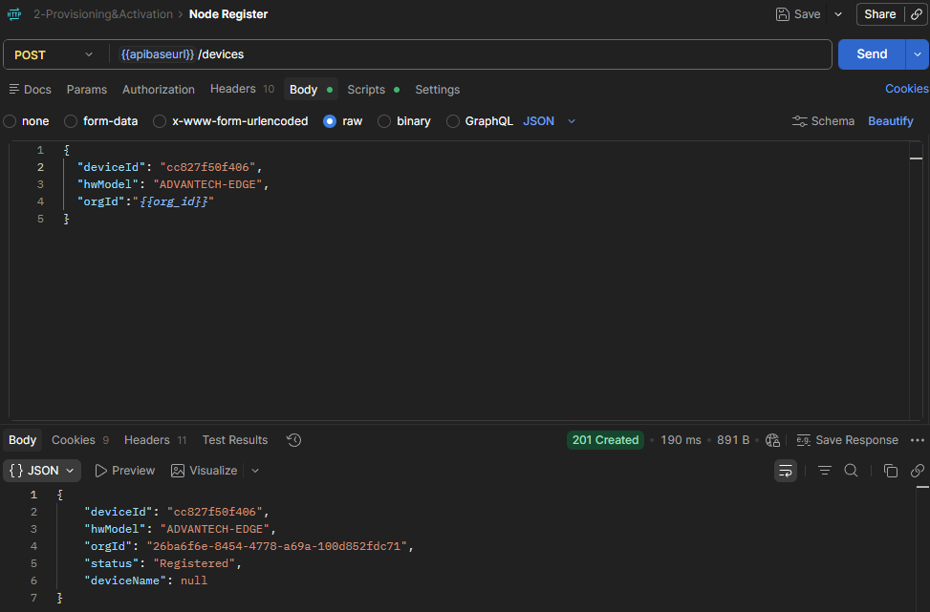Click the request body editor minimap scrollbar
This screenshot has width=930, height=612.
916,281
